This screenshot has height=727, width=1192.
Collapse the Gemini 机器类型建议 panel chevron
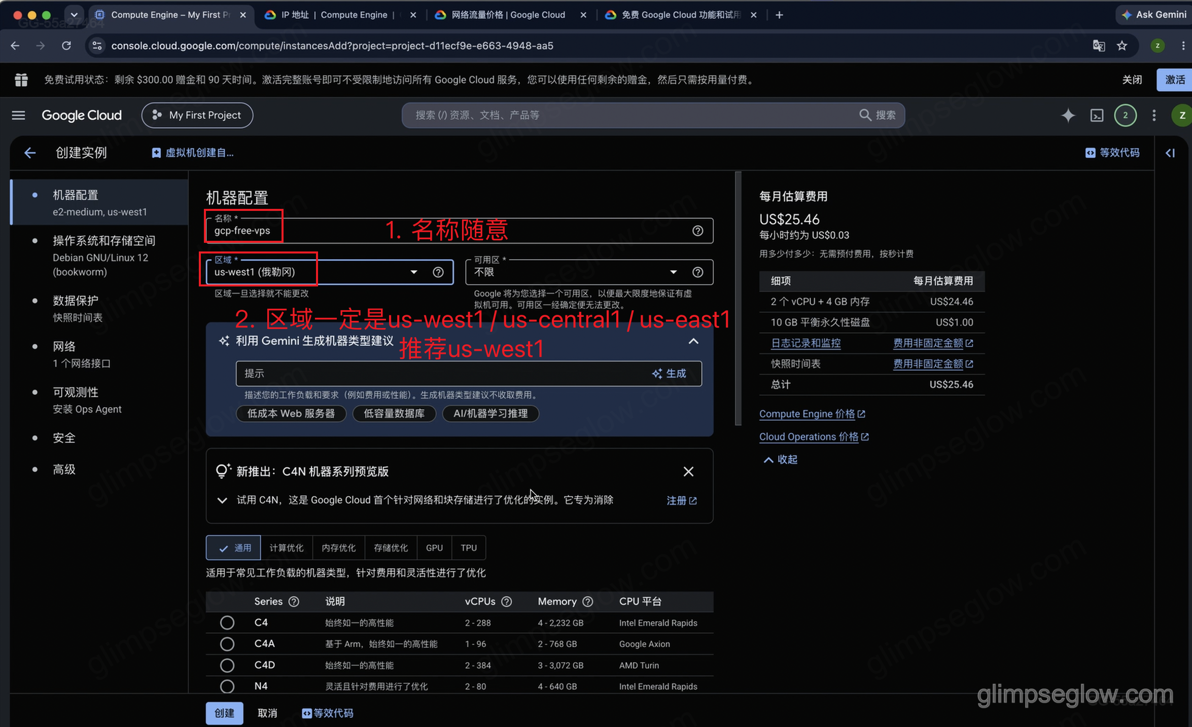pyautogui.click(x=693, y=341)
